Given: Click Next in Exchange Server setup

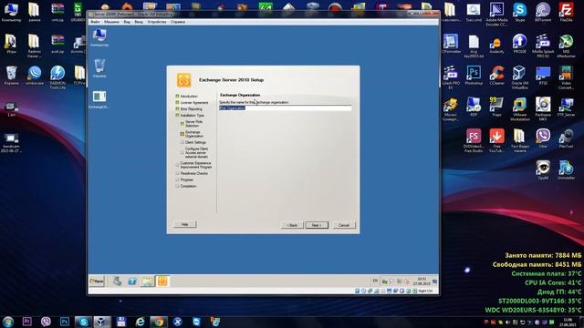Looking at the screenshot, I should pyautogui.click(x=317, y=225).
